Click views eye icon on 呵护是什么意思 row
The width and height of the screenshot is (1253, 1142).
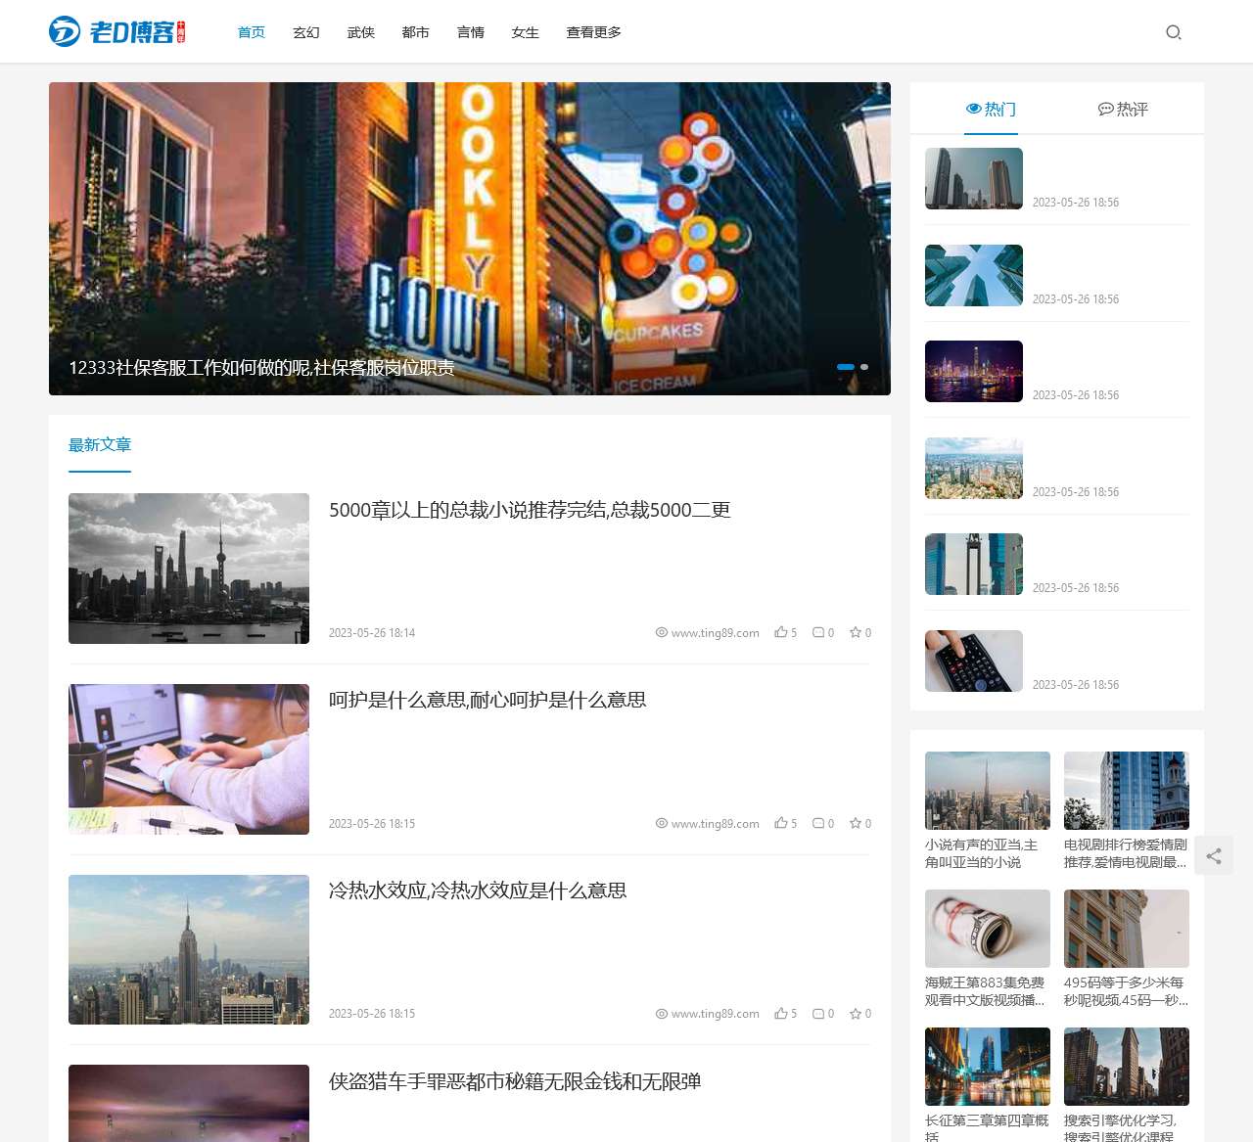[x=662, y=824]
